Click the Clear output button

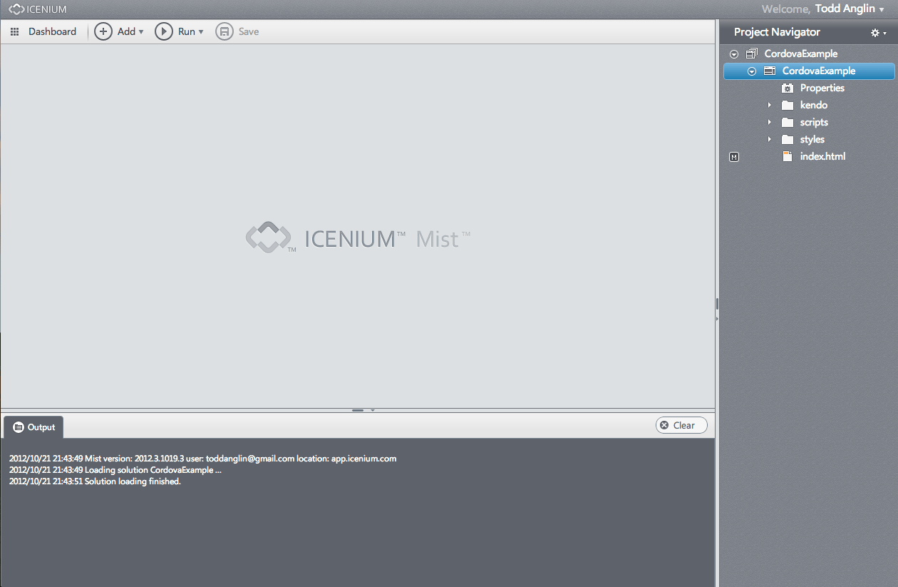tap(681, 425)
